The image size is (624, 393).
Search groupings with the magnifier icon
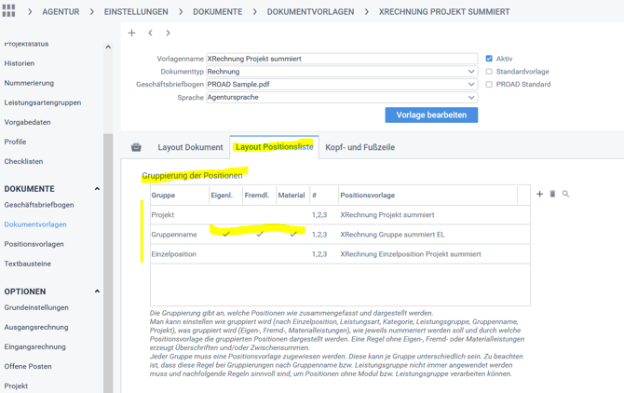pos(565,195)
